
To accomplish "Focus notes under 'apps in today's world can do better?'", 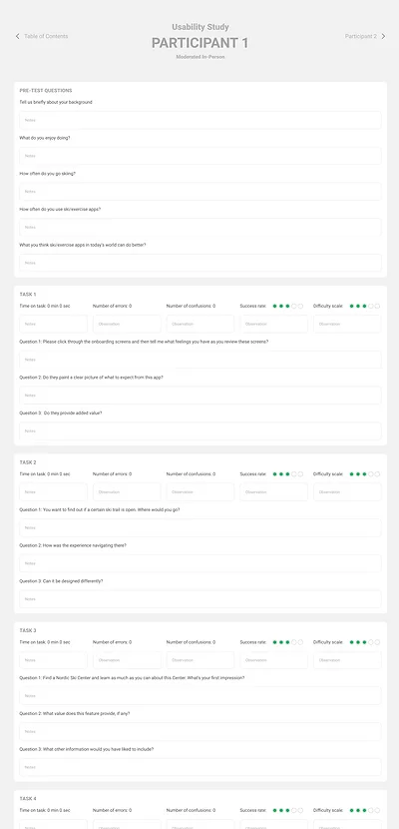I will point(200,263).
